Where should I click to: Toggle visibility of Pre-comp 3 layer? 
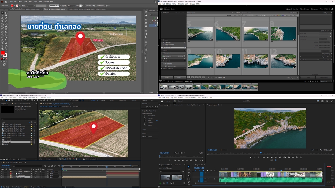click(1, 178)
